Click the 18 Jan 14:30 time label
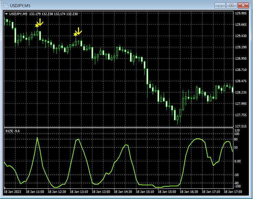 click(123, 191)
